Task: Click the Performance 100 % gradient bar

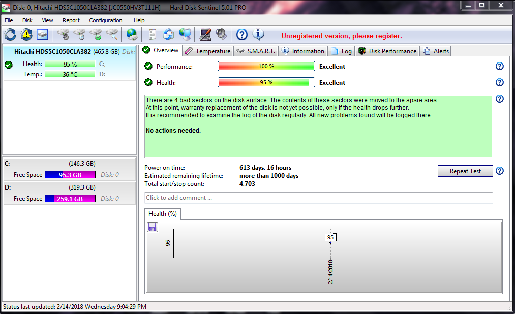Action: [266, 66]
